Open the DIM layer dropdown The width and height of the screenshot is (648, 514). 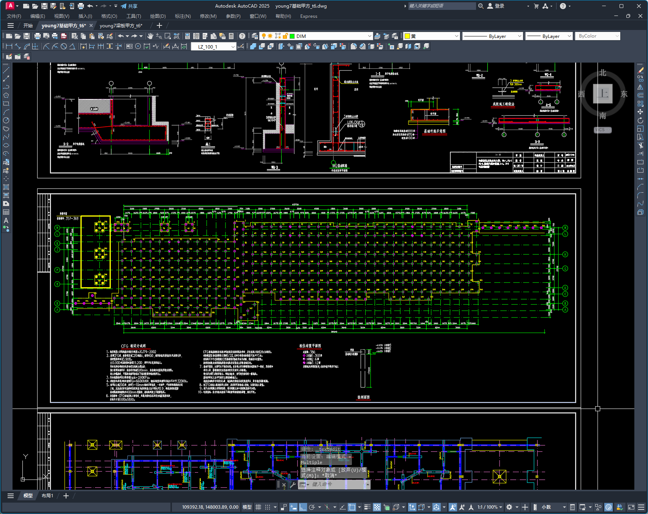point(369,36)
